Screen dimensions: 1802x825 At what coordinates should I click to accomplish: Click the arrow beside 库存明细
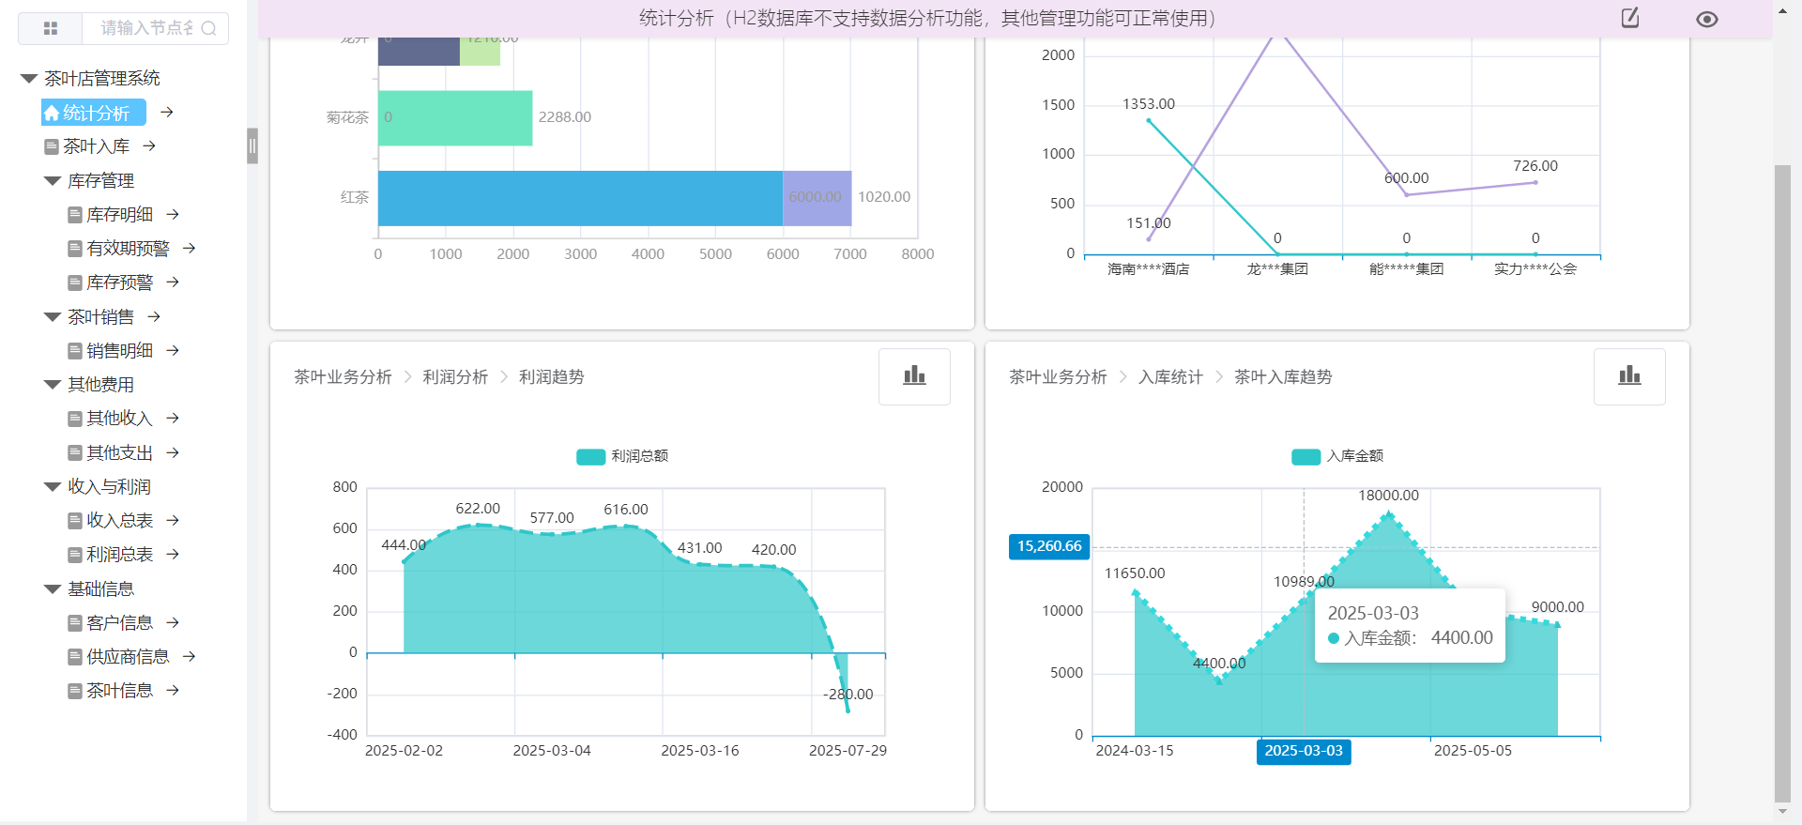coord(173,215)
